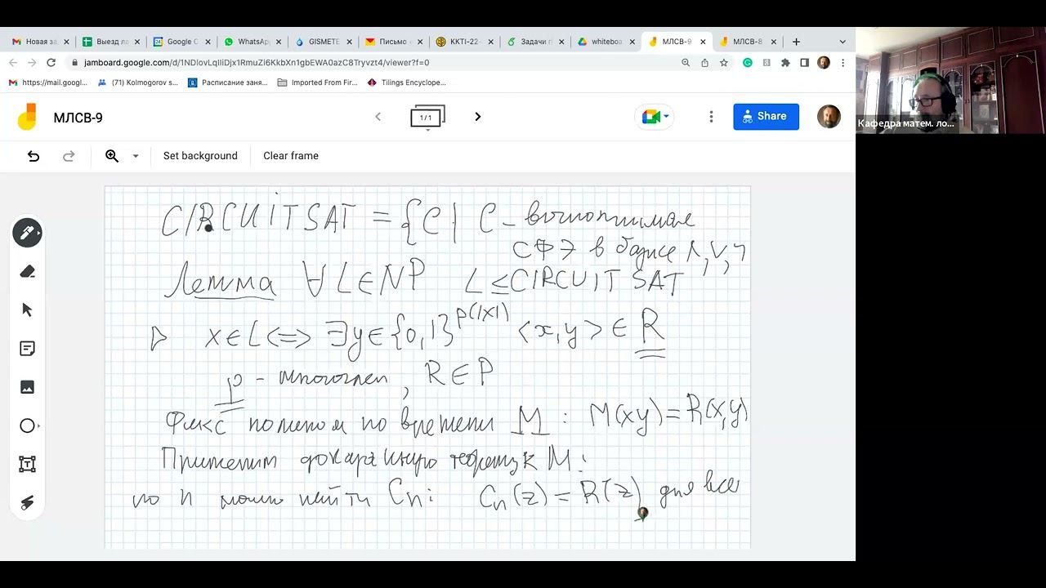Insert an image with Add image tool
Viewport: 1046px width, 588px height.
[x=27, y=387]
